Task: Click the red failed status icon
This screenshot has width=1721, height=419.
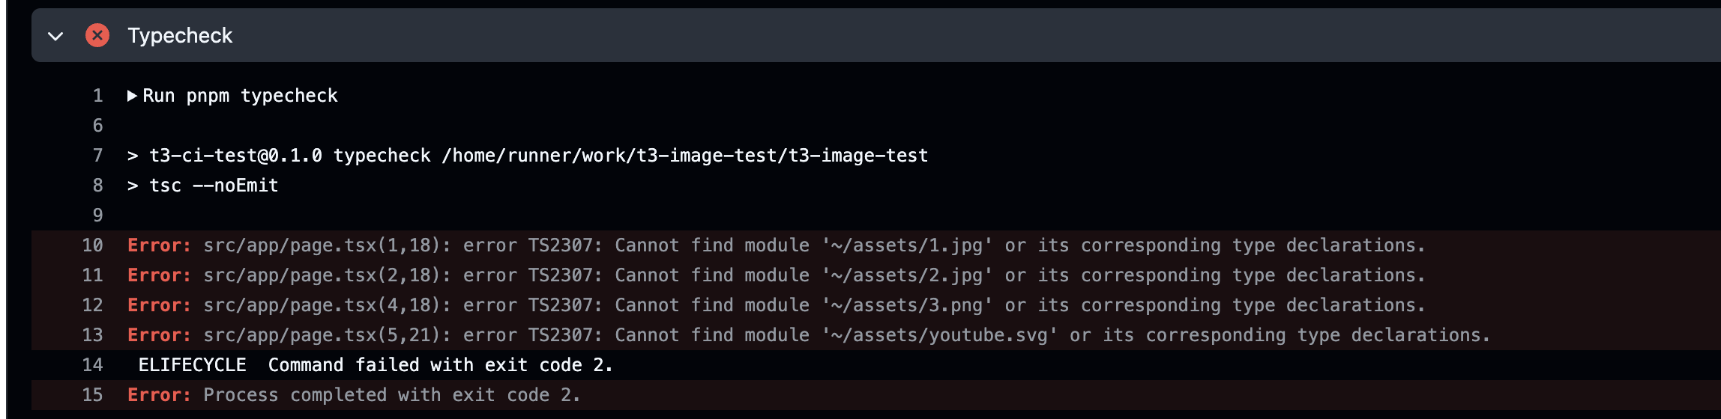Action: point(97,35)
